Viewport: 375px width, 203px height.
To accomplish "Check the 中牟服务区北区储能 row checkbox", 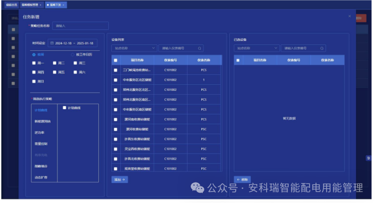I will tap(115, 80).
